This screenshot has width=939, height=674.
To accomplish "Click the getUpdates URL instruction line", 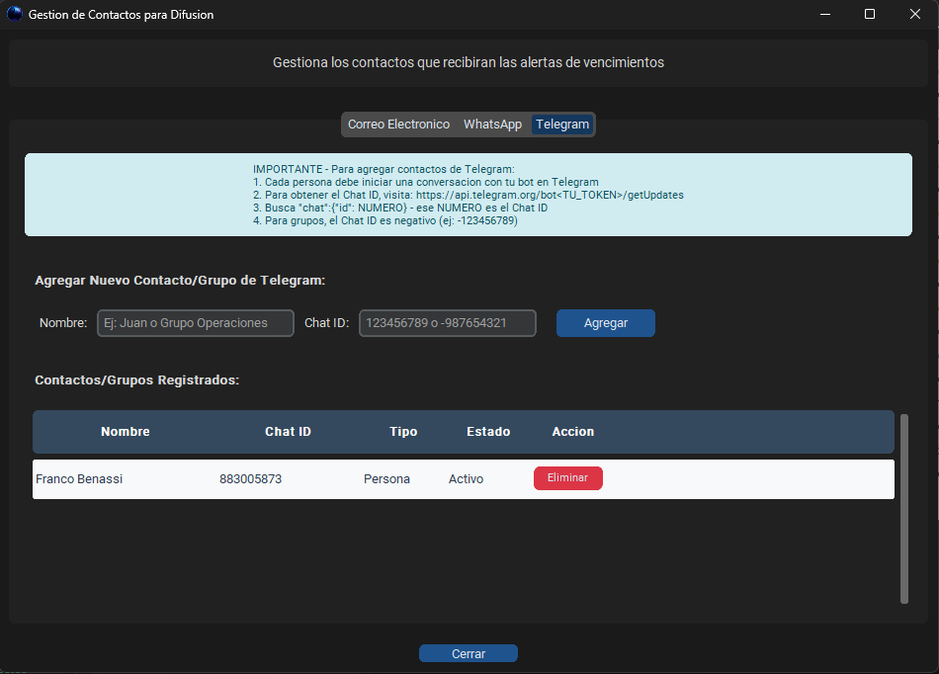I will (x=469, y=195).
